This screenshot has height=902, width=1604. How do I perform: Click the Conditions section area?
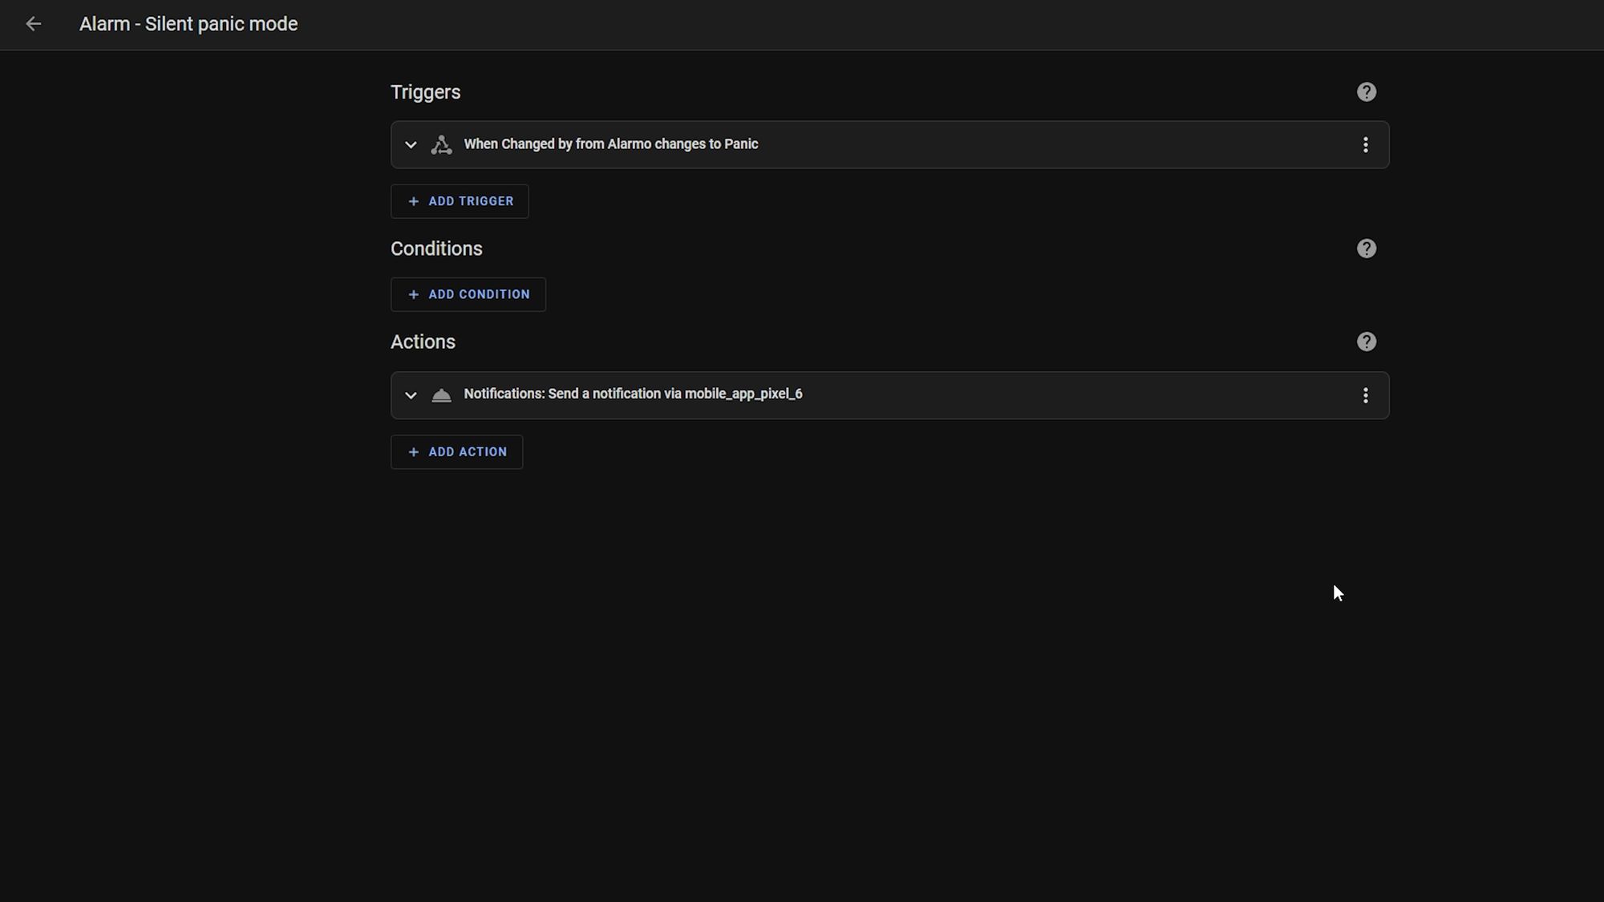point(436,248)
